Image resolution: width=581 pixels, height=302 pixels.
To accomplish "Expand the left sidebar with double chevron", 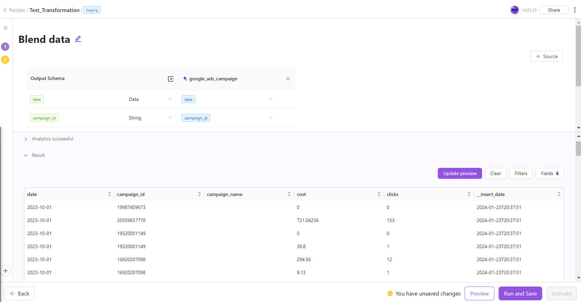I will 5,28.
